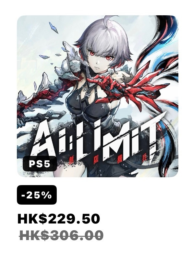This screenshot has width=192, height=270.
Task: Click the struck-through HK$306.00 original price
Action: point(61,235)
